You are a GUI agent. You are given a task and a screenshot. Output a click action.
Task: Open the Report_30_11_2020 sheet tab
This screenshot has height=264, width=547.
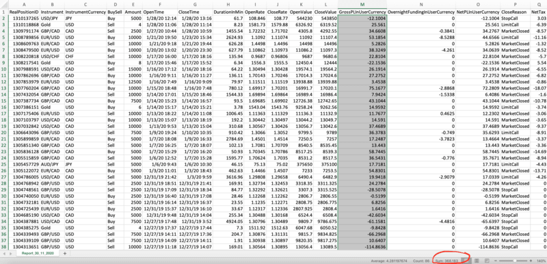tap(37, 254)
